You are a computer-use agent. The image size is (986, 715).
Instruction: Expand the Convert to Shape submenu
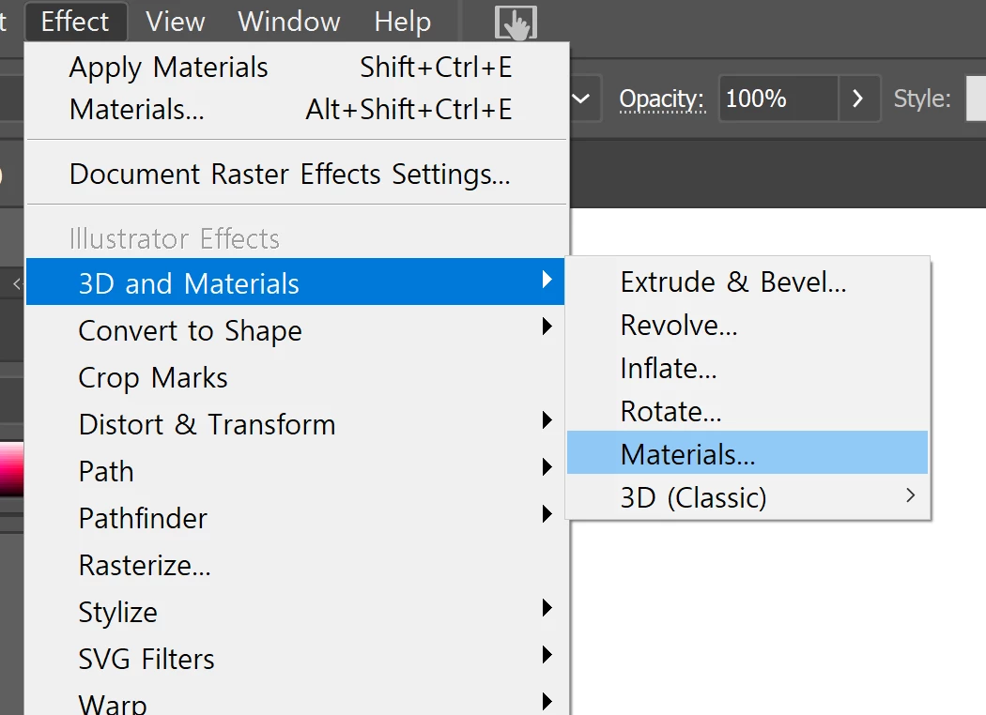[x=296, y=330]
